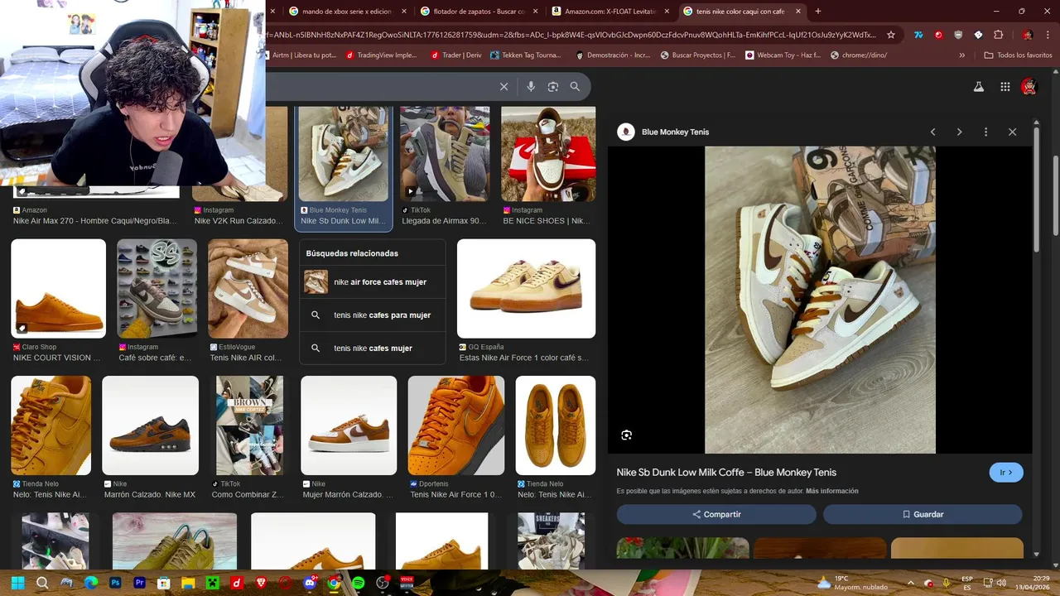The height and width of the screenshot is (596, 1060).
Task: Launch Photoshop from taskbar
Action: 115,583
